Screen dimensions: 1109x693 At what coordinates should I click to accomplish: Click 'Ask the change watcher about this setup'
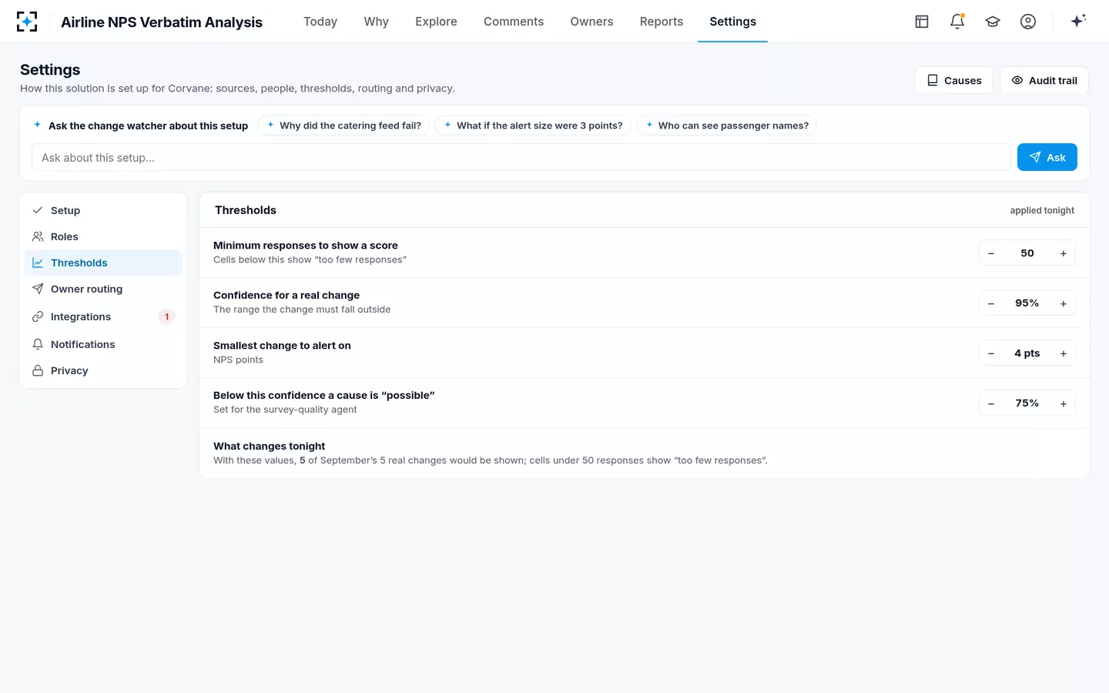point(148,126)
